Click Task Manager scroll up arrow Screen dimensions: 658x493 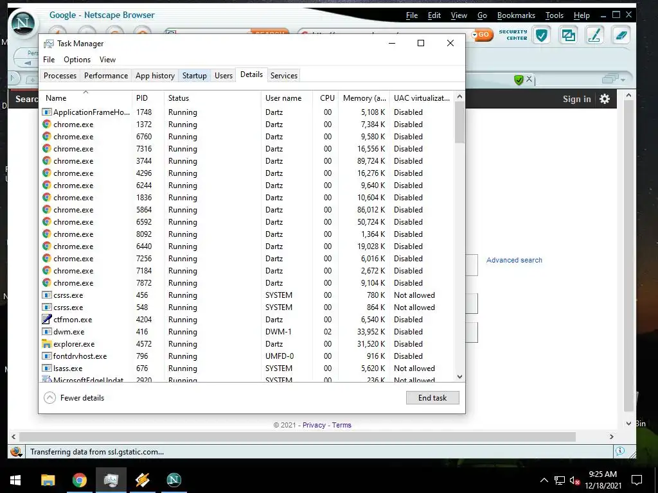[x=459, y=96]
